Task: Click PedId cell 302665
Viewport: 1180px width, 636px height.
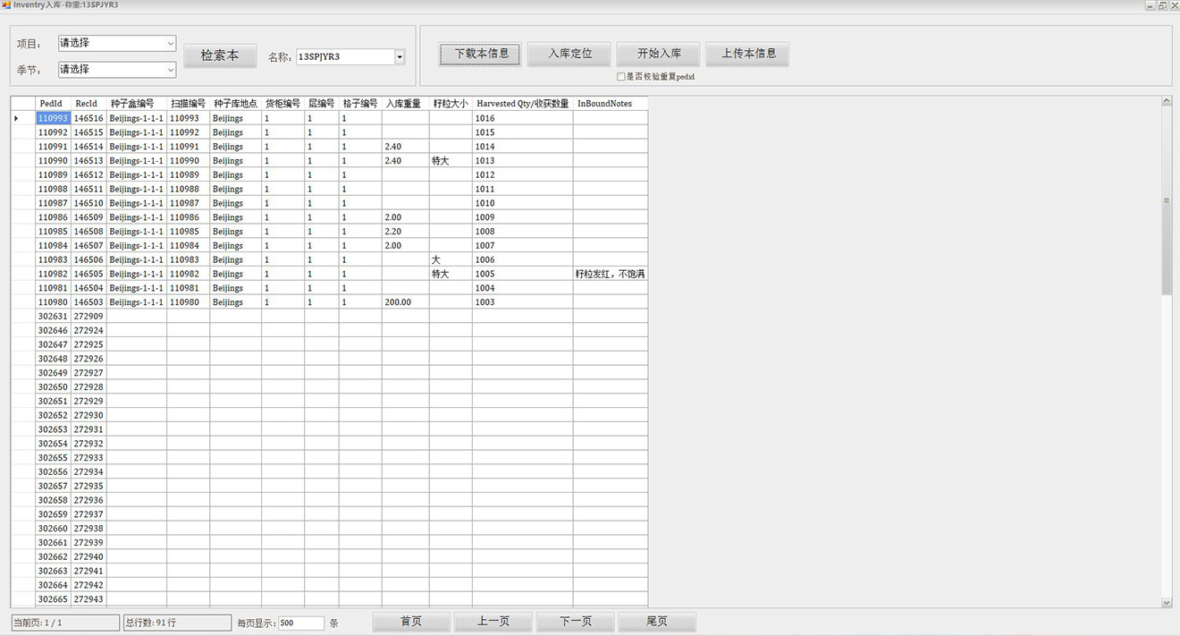Action: [53, 599]
